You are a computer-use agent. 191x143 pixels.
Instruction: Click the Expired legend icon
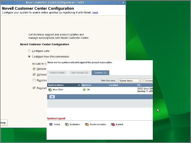(x=113, y=125)
